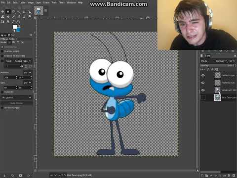The image size is (237, 178).
Task: Choose landscape orientation for fixed ratio
Action: pyautogui.click(x=30, y=66)
